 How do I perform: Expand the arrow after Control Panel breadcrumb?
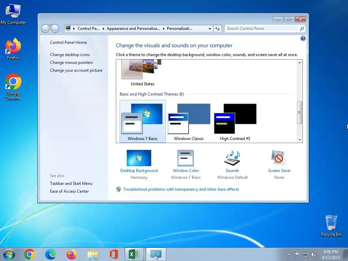103,29
